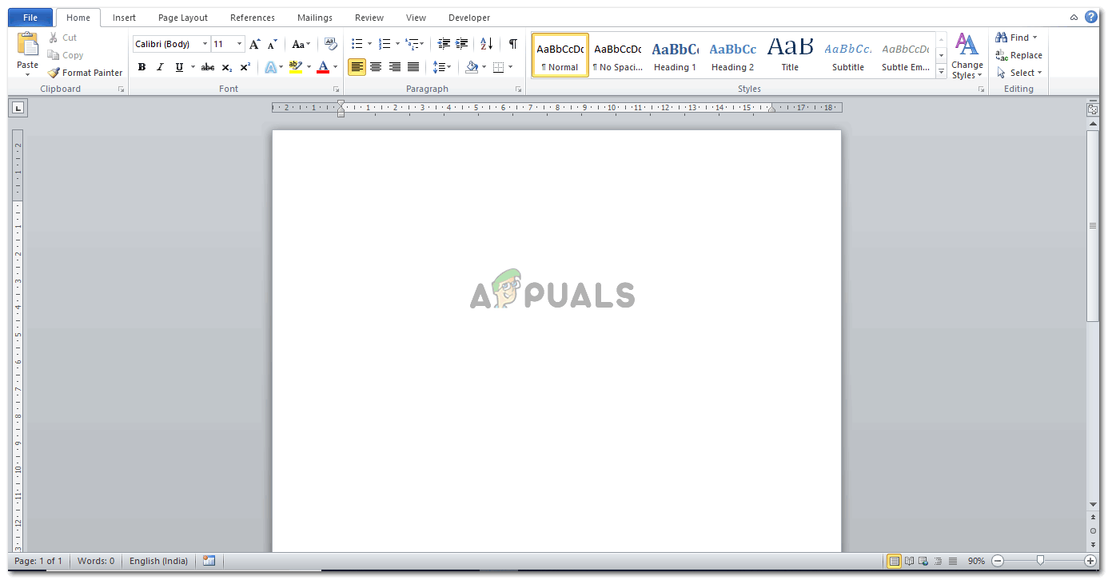Click the macro recording icon in status bar
This screenshot has height=580, width=1108.
tap(209, 561)
